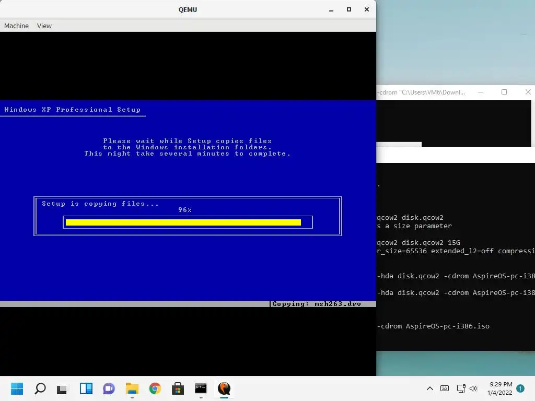The image size is (535, 401).
Task: Select the QEMU taskbar icon
Action: pyautogui.click(x=224, y=388)
